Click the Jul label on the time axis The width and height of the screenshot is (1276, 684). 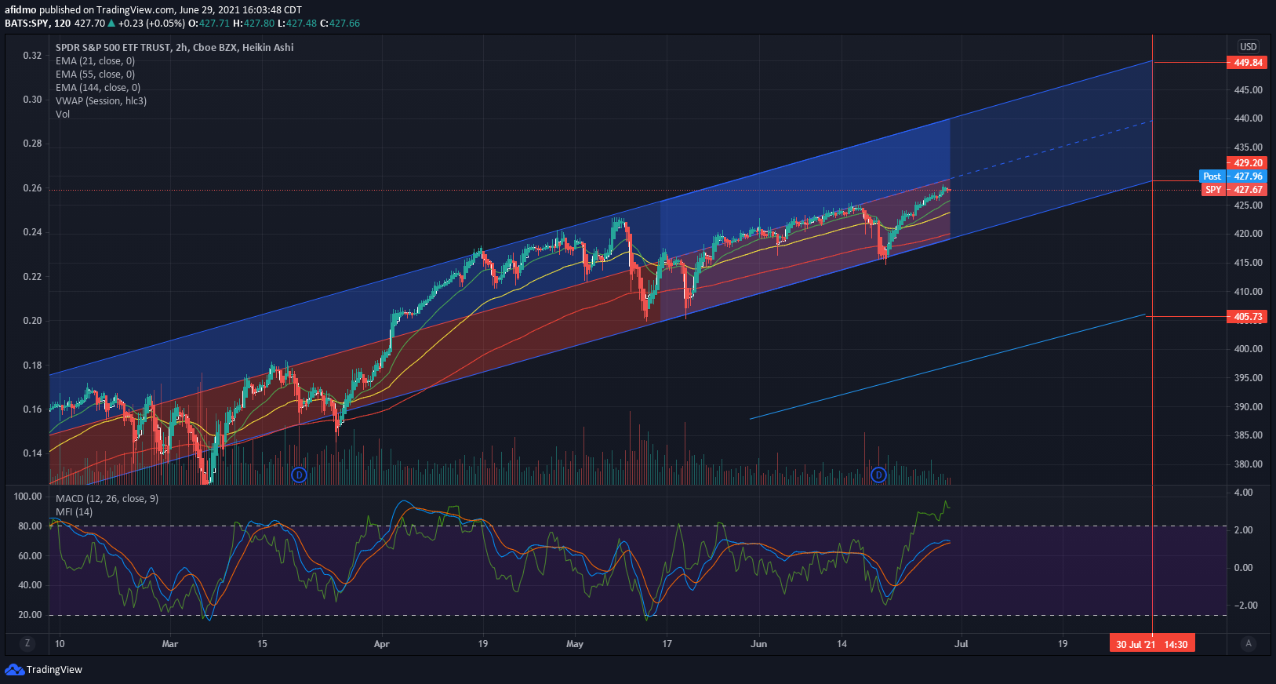coord(962,644)
